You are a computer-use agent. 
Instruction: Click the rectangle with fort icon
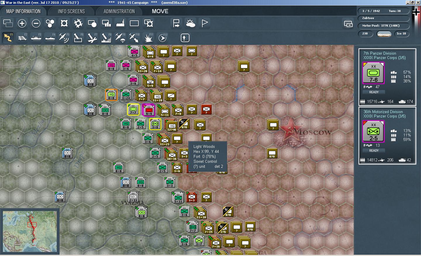click(x=148, y=23)
